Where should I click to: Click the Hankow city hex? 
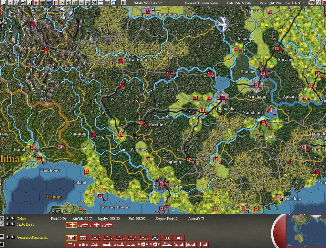263,73
